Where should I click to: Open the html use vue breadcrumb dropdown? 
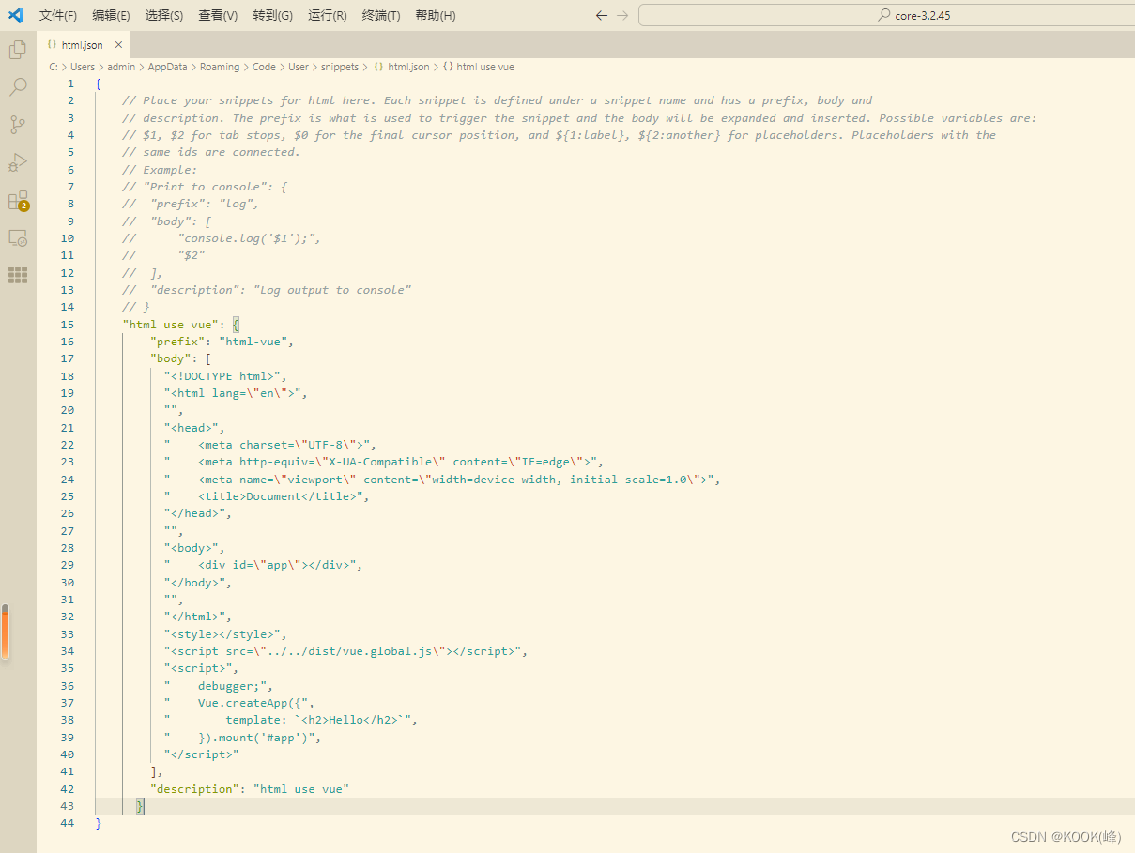point(484,67)
